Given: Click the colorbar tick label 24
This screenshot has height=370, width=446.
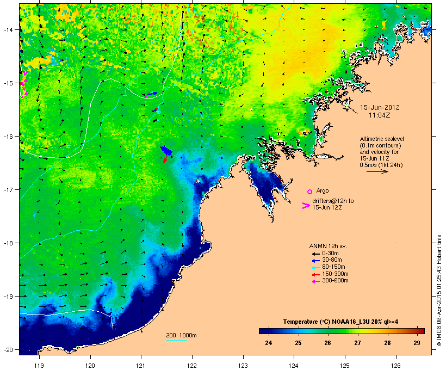Looking at the screenshot, I should (x=268, y=343).
